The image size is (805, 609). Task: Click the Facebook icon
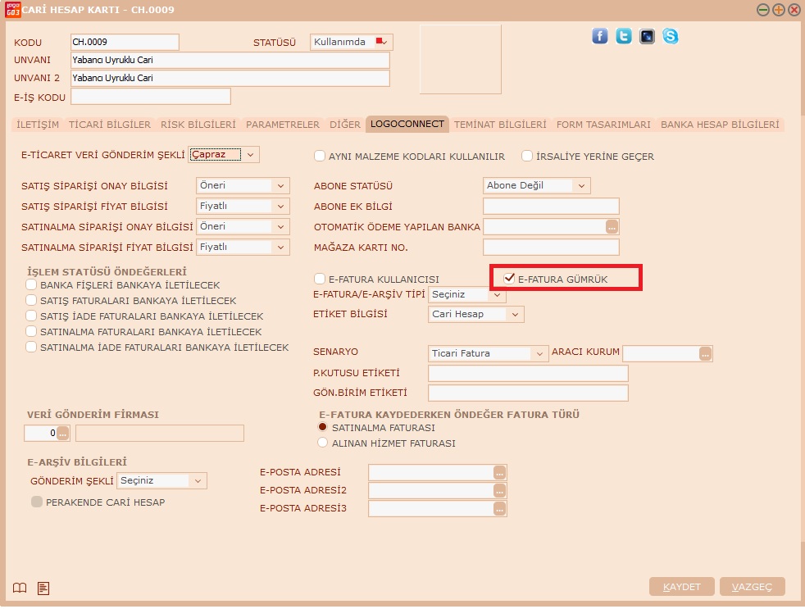(600, 36)
